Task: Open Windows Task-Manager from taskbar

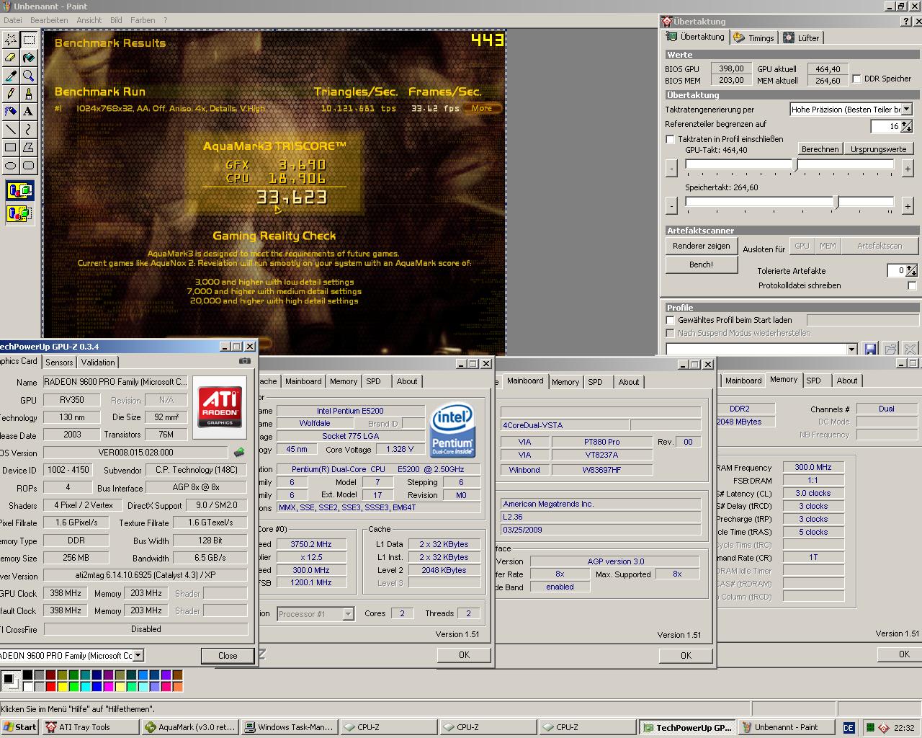Action: (x=290, y=727)
